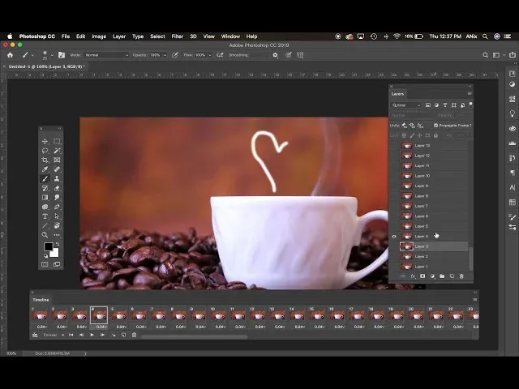Delete layer with Layers panel trash icon
Image resolution: width=519 pixels, height=389 pixels.
tap(461, 276)
